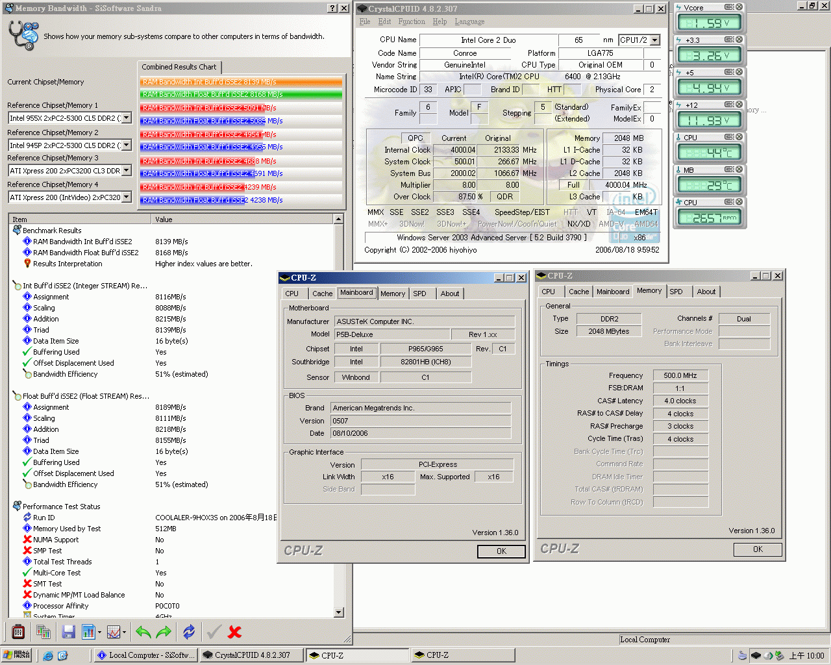Click Vcore gauge settings icon
The image size is (831, 665).
(x=729, y=7)
